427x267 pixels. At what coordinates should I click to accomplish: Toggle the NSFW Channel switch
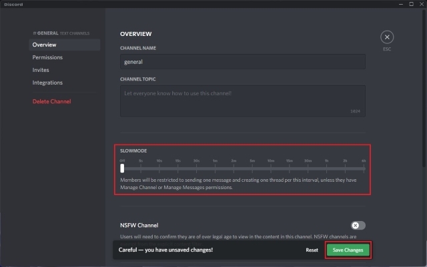tap(358, 226)
